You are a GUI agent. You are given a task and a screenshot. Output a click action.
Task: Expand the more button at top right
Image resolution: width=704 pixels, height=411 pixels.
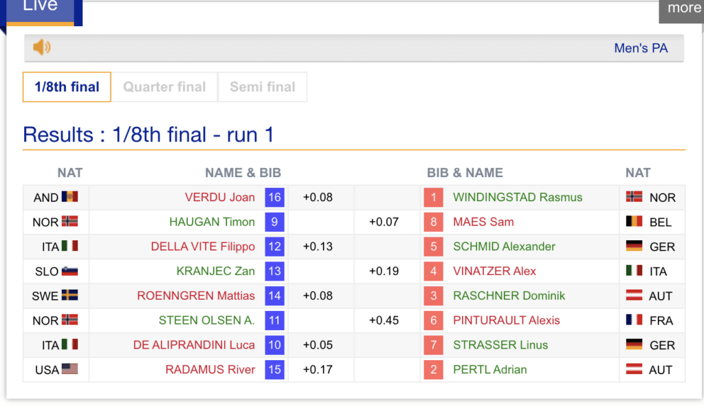pos(683,8)
